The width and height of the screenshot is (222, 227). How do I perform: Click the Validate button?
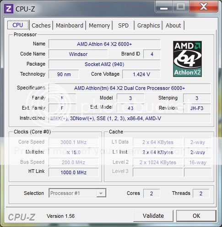153,216
